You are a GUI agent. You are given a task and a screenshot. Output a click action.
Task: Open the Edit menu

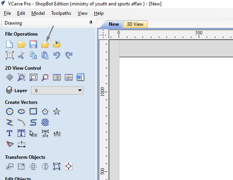(x=21, y=13)
